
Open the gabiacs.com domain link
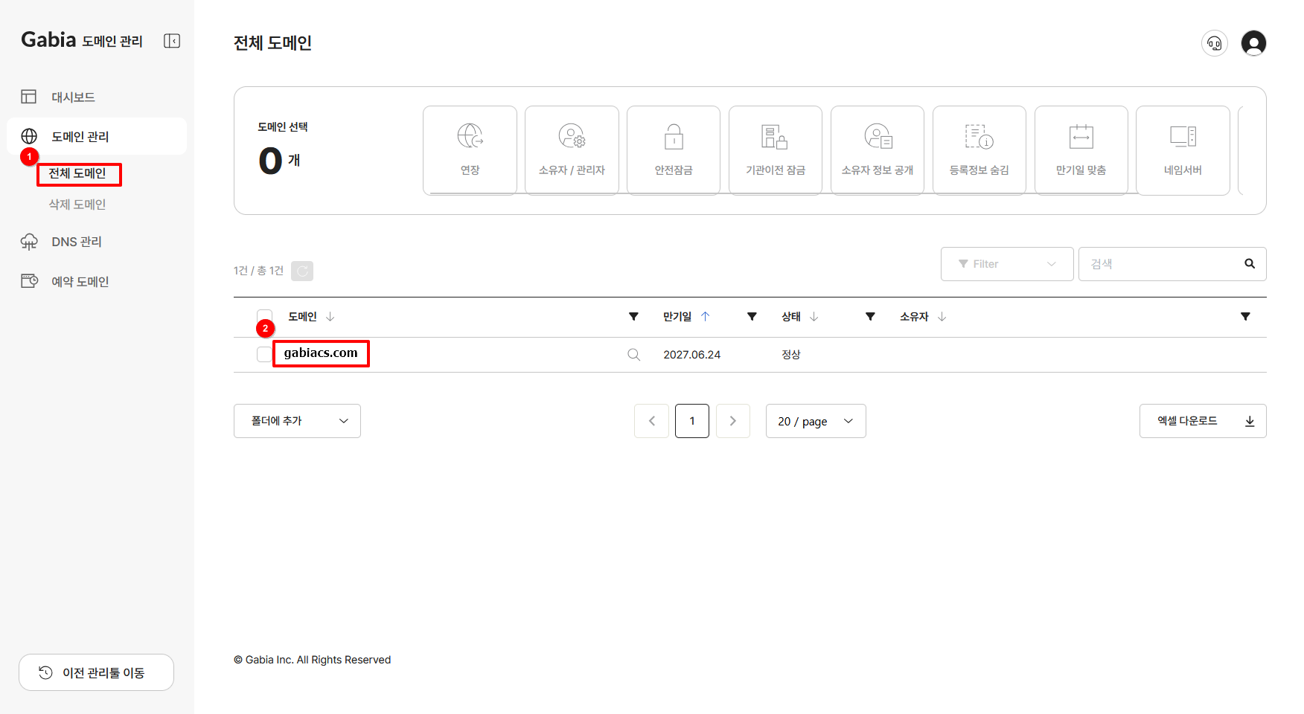point(321,353)
